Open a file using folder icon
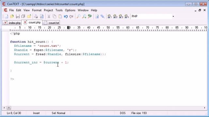The height and width of the screenshot is (117, 209). point(12,17)
